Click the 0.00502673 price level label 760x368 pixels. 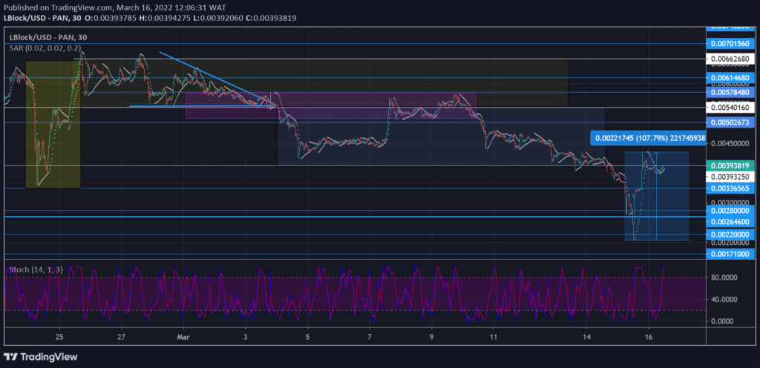tap(730, 122)
